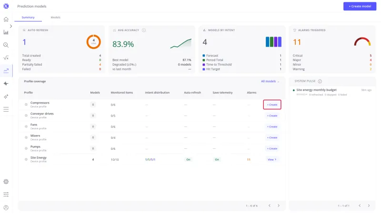The height and width of the screenshot is (214, 381).
Task: Click Site Energy intent distribution 1/1/1/1
Action: 150,159
